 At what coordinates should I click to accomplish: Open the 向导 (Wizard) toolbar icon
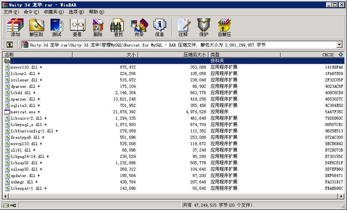click(139, 27)
